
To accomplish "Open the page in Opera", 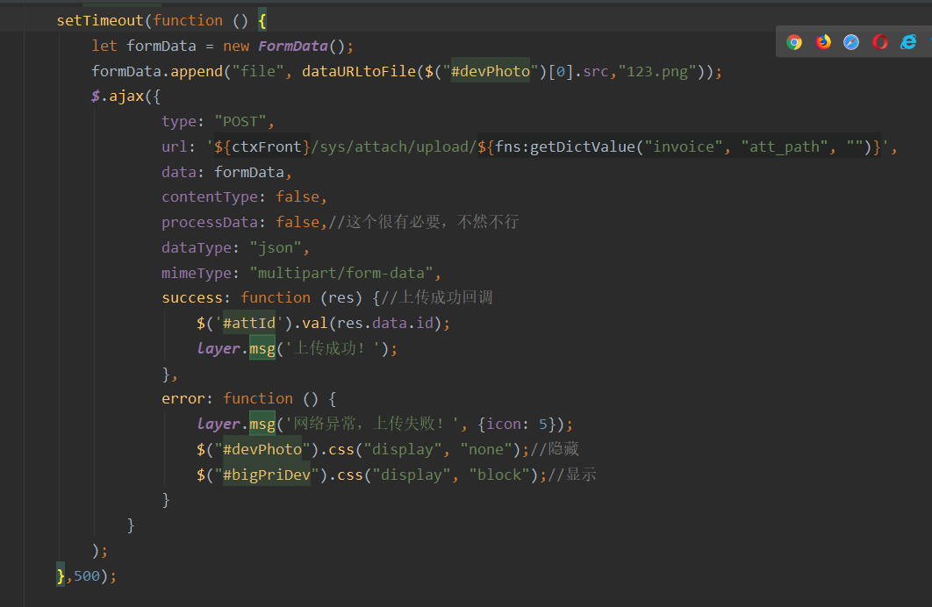I will click(x=880, y=41).
